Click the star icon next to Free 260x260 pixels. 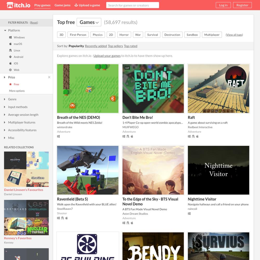10,84
